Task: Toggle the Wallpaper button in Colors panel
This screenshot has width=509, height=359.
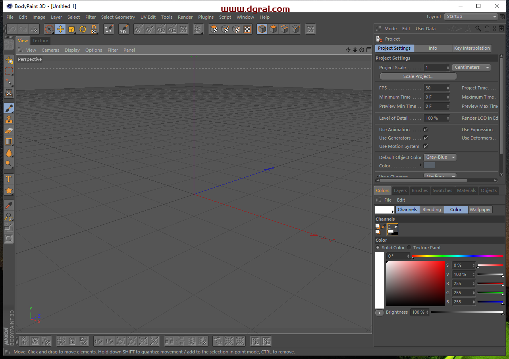Action: tap(480, 210)
